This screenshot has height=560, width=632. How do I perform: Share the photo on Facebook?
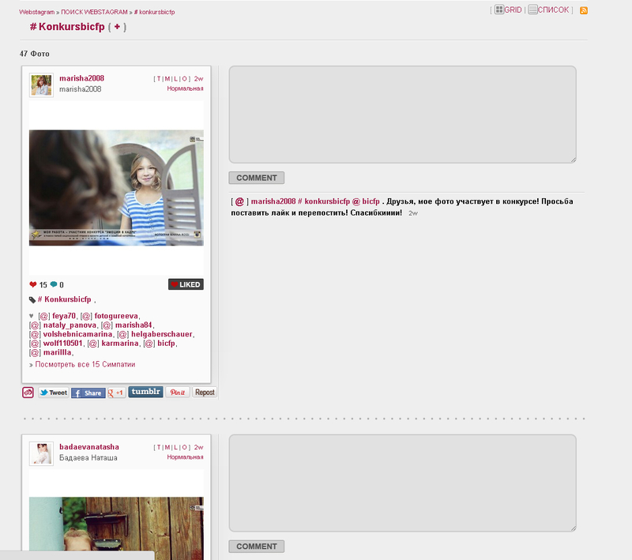coord(88,393)
